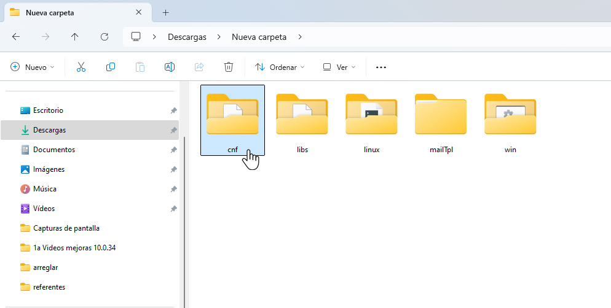This screenshot has height=308, width=611.
Task: Click Descargas in the address breadcrumb
Action: [x=187, y=37]
